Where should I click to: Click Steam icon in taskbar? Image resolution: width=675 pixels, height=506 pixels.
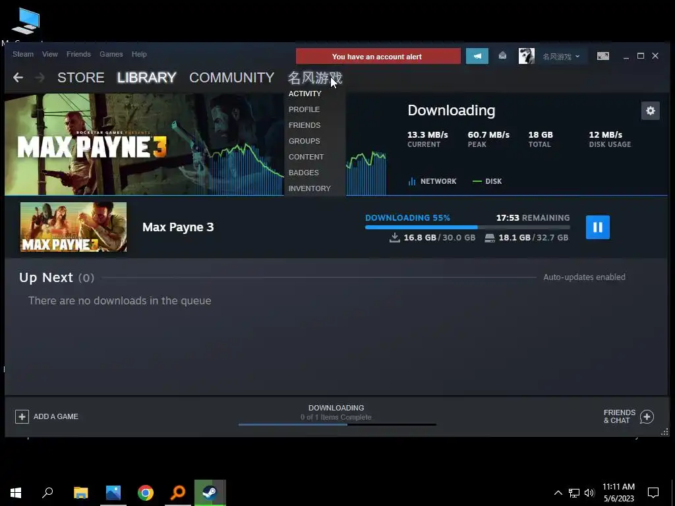pyautogui.click(x=210, y=493)
